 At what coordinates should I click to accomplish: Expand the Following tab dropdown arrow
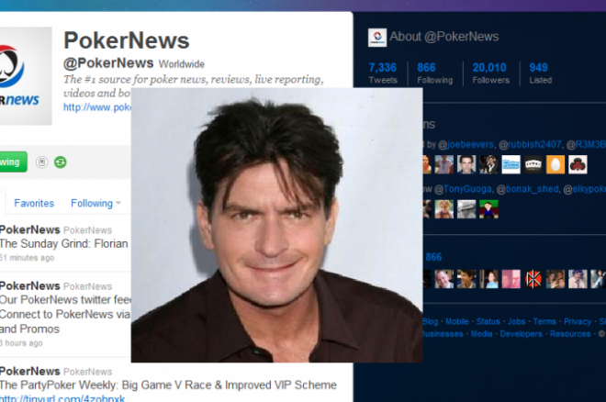[118, 203]
